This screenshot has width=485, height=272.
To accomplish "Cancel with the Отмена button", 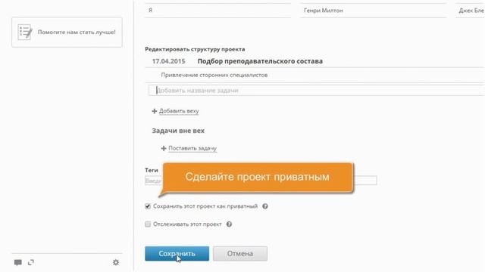I will pos(240,254).
